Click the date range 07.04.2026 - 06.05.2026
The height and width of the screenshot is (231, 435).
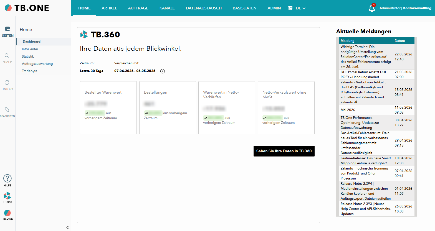pyautogui.click(x=135, y=71)
